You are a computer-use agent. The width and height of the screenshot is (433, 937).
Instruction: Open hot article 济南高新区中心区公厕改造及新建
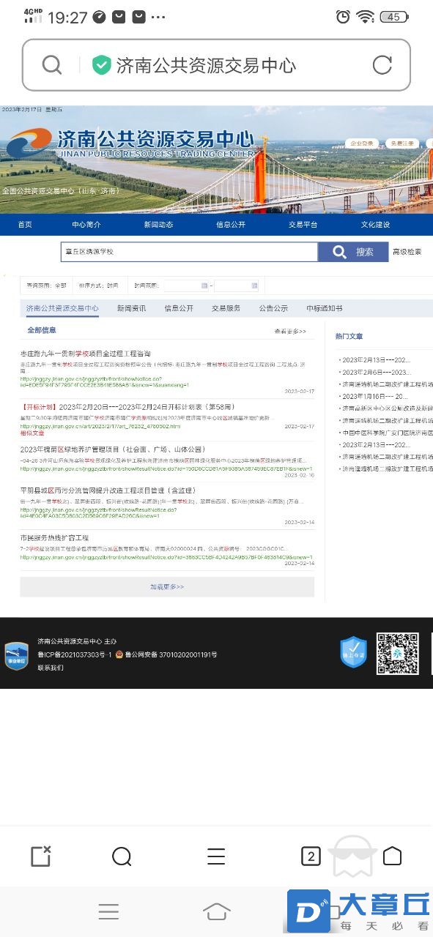387,408
